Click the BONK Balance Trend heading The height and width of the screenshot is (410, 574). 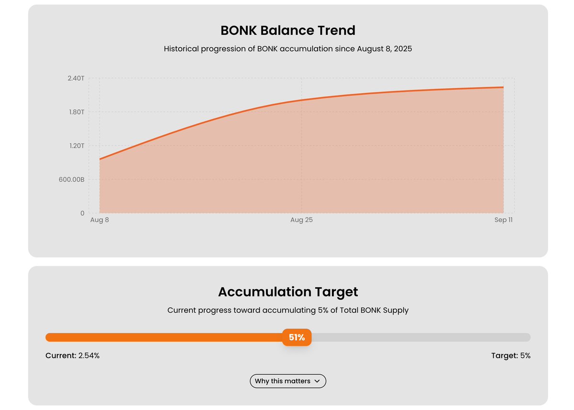(287, 31)
